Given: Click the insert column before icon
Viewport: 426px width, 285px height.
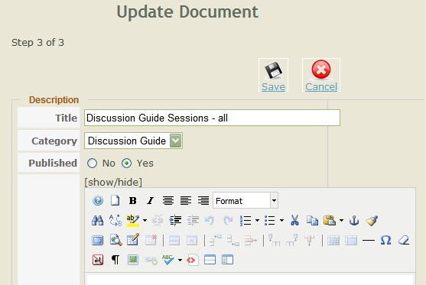Looking at the screenshot, I should 275,240.
